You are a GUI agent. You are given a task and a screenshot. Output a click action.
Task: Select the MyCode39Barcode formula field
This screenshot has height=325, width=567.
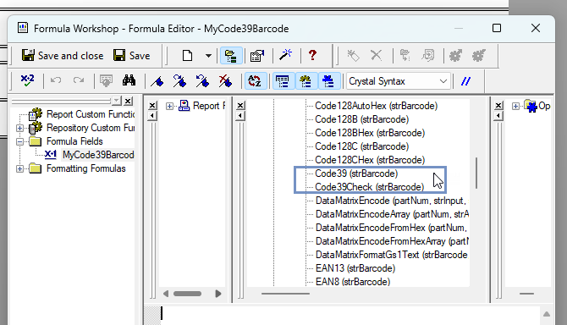(x=98, y=155)
